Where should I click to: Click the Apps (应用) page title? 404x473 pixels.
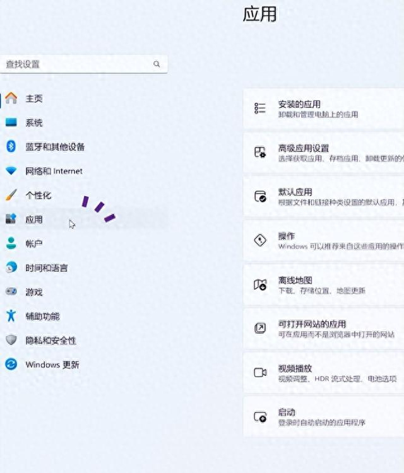pyautogui.click(x=259, y=14)
